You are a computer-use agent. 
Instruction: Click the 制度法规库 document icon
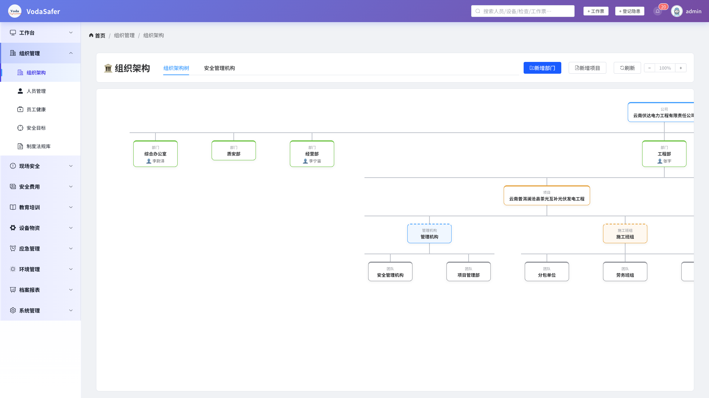coord(20,146)
